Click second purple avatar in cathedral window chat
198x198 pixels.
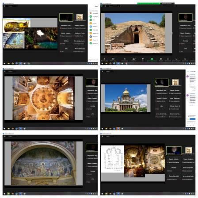point(187,95)
